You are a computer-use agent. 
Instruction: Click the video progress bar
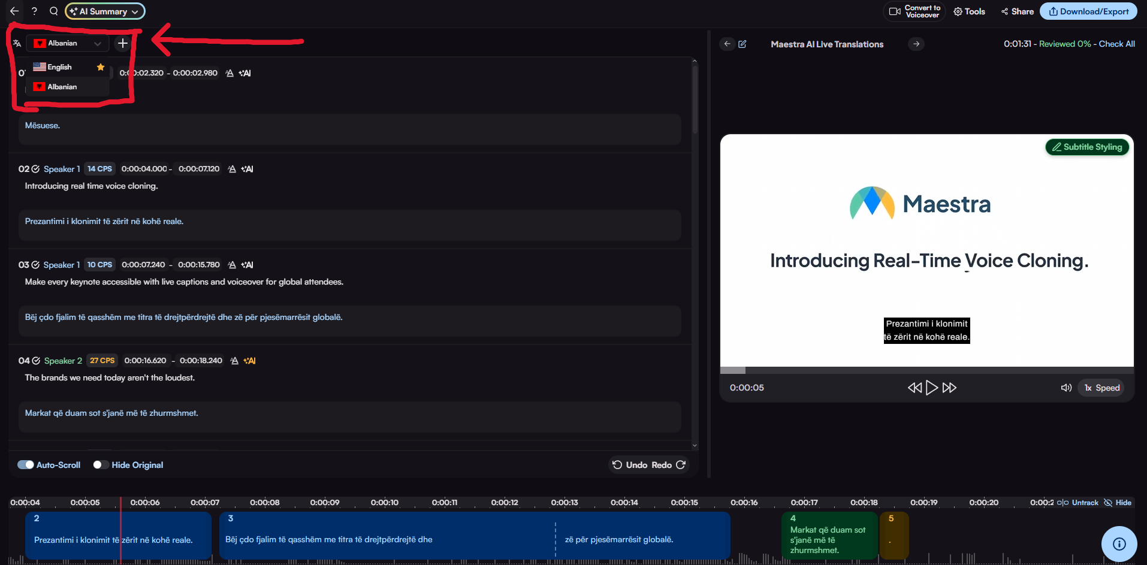(926, 370)
